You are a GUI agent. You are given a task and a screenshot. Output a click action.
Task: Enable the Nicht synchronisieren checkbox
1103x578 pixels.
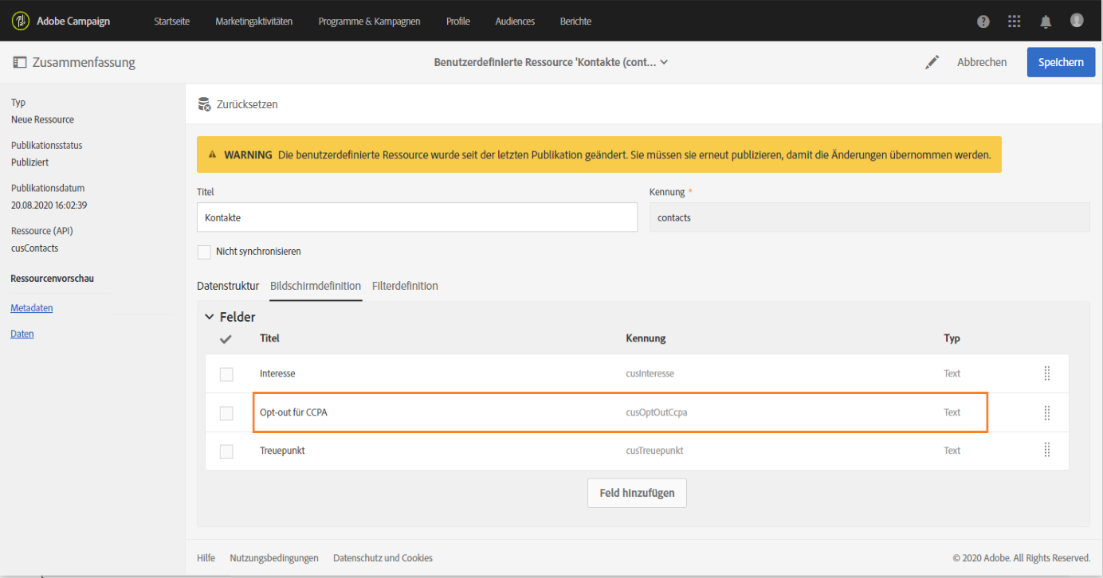[x=204, y=252]
